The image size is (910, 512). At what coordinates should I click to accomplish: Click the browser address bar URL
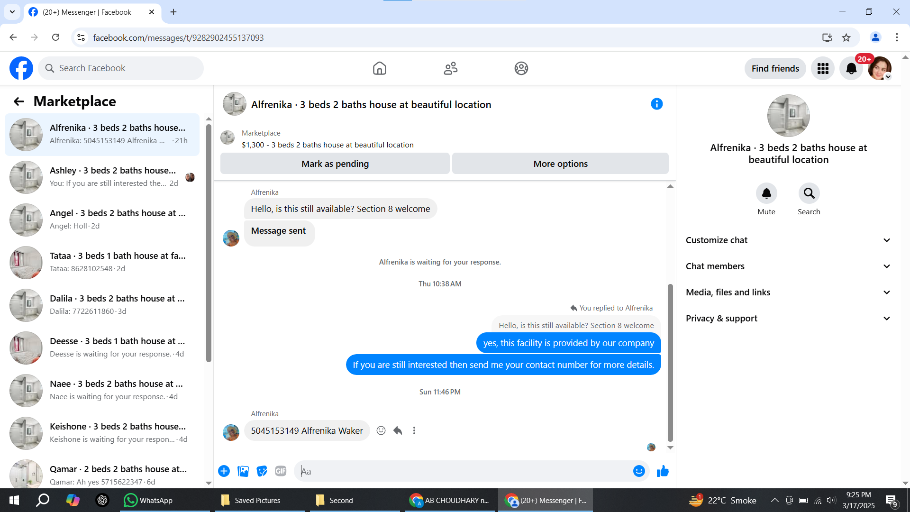pyautogui.click(x=178, y=38)
